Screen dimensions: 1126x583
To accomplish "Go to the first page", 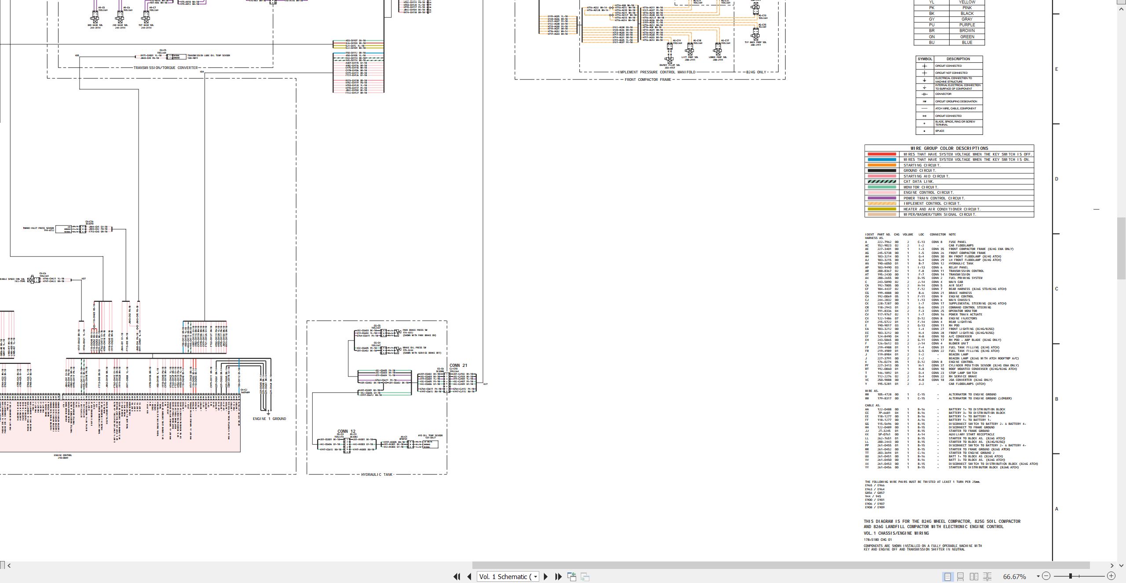I will 457,577.
